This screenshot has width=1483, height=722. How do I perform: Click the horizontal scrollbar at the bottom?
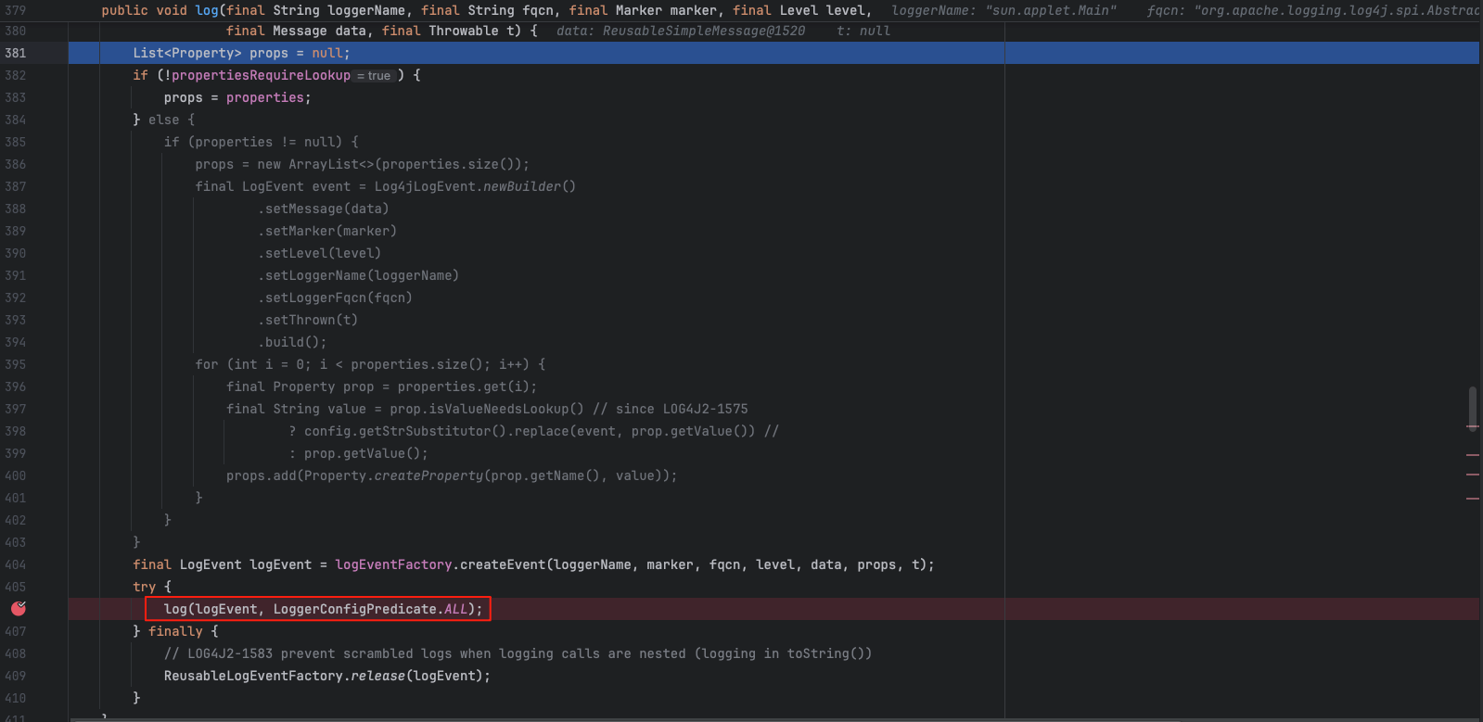[x=742, y=718]
